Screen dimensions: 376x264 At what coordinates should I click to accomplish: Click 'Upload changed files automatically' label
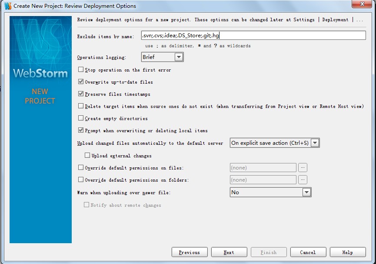pyautogui.click(x=150, y=143)
